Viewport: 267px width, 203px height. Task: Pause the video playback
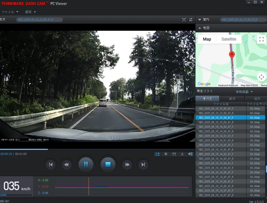coord(86,164)
